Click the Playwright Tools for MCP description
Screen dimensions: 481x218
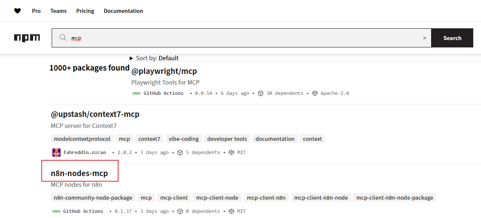[x=165, y=82]
